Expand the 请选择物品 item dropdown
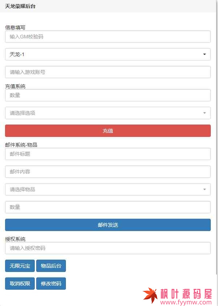Screen dimensions: 218x306 (108, 189)
